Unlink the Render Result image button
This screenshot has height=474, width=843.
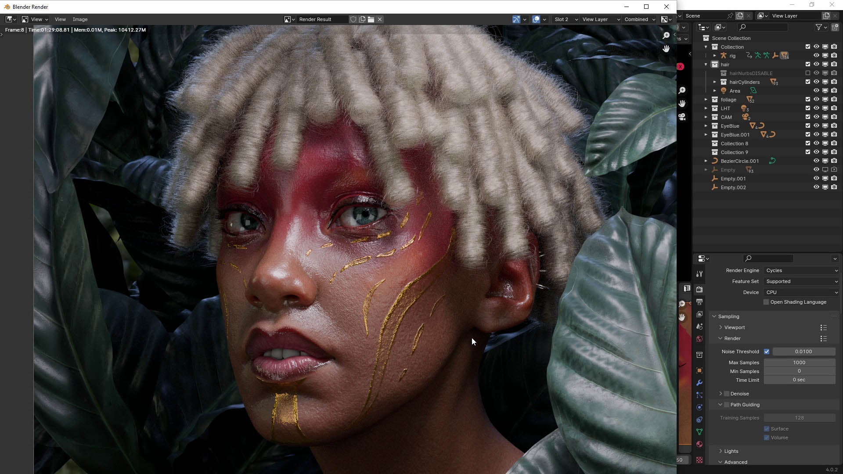click(x=380, y=19)
